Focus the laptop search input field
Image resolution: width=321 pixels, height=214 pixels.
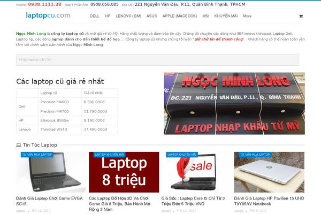(x=157, y=60)
